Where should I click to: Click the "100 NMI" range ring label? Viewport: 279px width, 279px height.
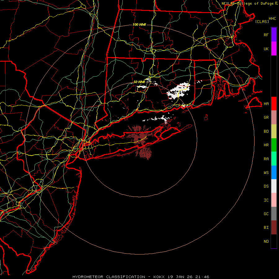coord(139,24)
